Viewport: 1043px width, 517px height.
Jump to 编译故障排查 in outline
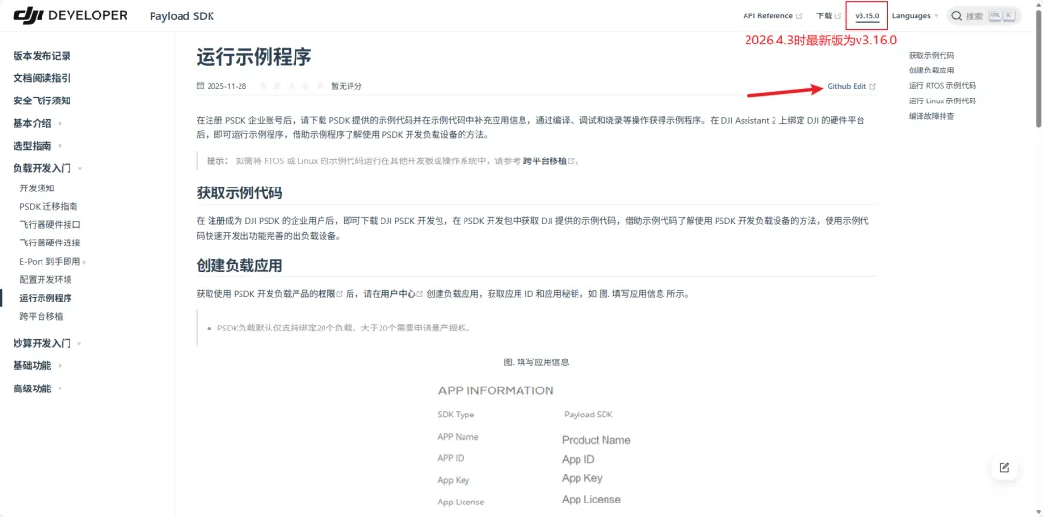[931, 116]
